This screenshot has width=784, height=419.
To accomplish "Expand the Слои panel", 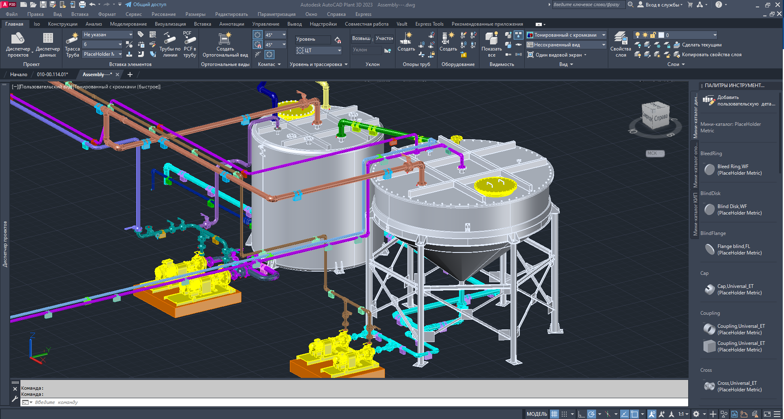I will point(676,64).
